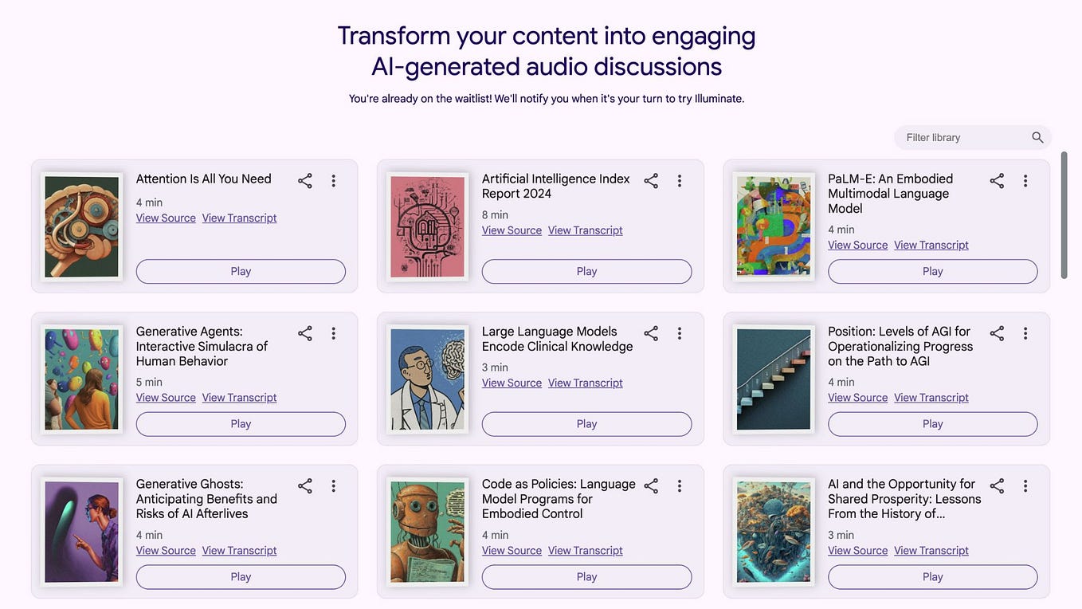This screenshot has width=1082, height=609.
Task: Click share on "Generative Ghosts" card
Action: [304, 485]
